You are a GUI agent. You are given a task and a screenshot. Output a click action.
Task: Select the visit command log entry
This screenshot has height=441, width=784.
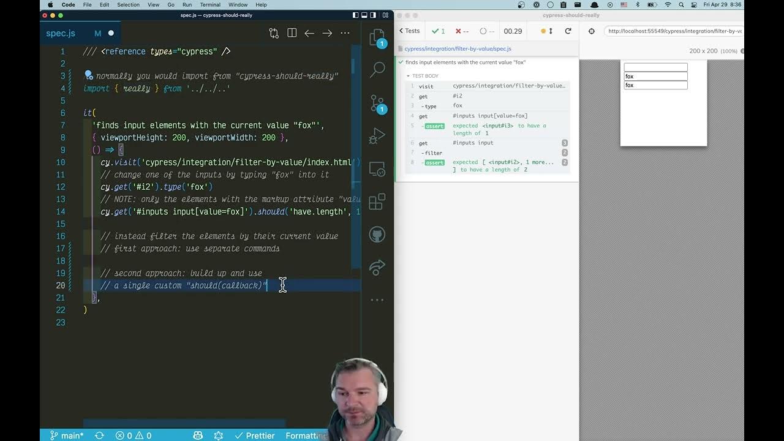tap(488, 86)
